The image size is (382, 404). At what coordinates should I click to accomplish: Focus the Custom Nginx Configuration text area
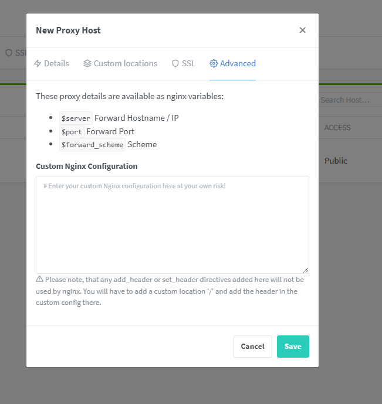click(173, 225)
